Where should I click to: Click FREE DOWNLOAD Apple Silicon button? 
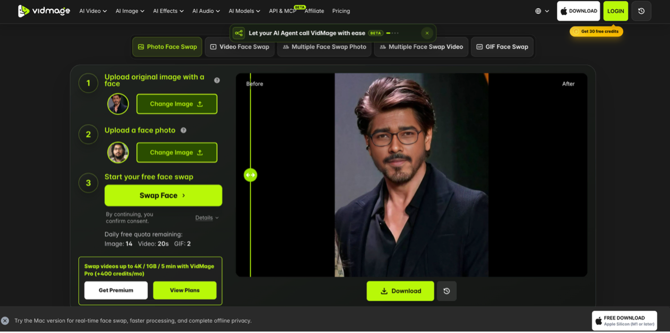pyautogui.click(x=624, y=321)
